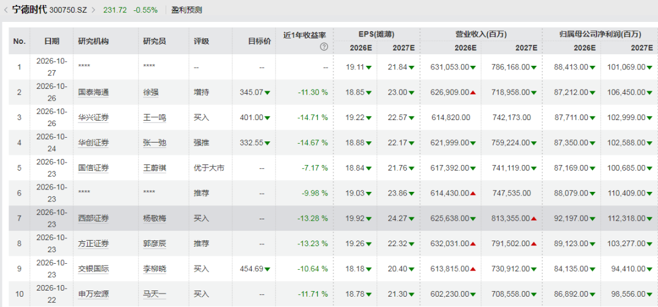Click revenue 813,355.00 in 西部证券 row
Viewport: 658px width, 307px height.
click(x=511, y=218)
